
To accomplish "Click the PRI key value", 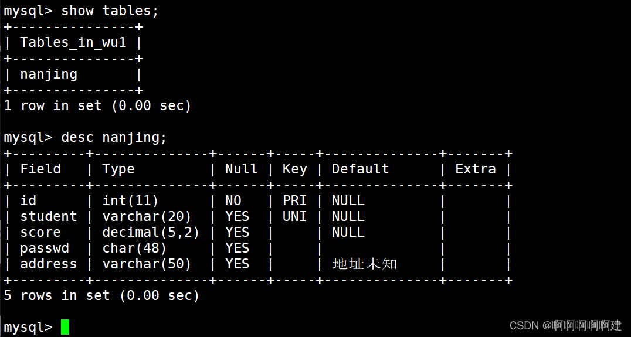I will click(x=294, y=200).
